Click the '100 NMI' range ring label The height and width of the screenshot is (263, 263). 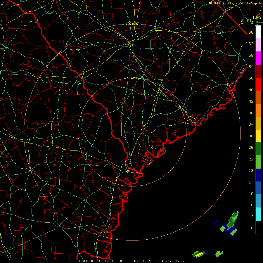point(132,24)
